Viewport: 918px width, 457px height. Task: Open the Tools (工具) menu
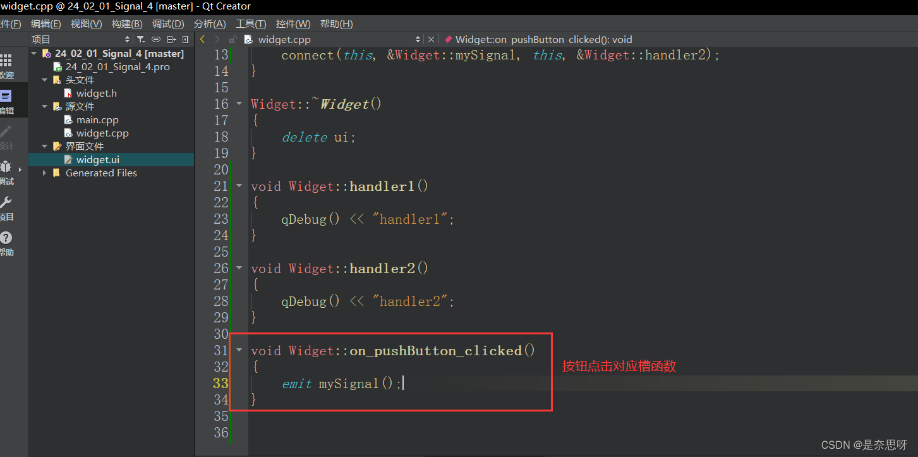[x=251, y=24]
